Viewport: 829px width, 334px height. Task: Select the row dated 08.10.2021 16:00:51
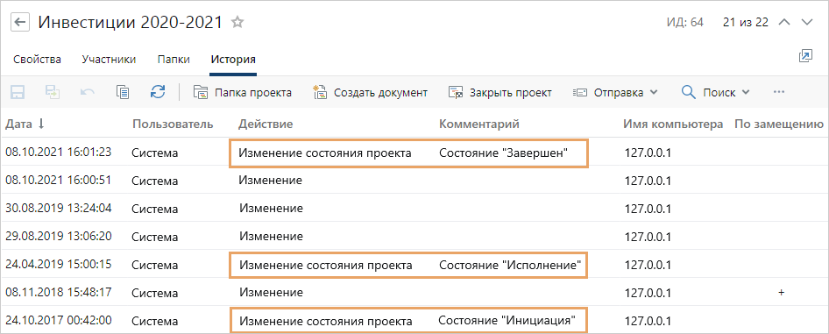pos(414,181)
